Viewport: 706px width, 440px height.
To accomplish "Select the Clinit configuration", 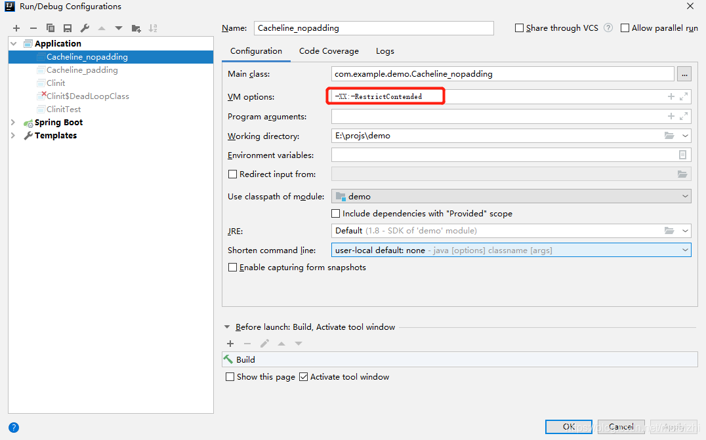I will coord(56,83).
